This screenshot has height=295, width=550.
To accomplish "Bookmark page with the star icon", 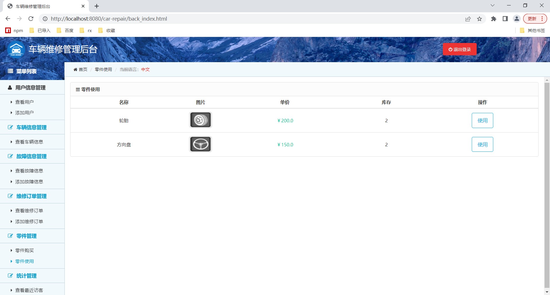I will (x=479, y=19).
